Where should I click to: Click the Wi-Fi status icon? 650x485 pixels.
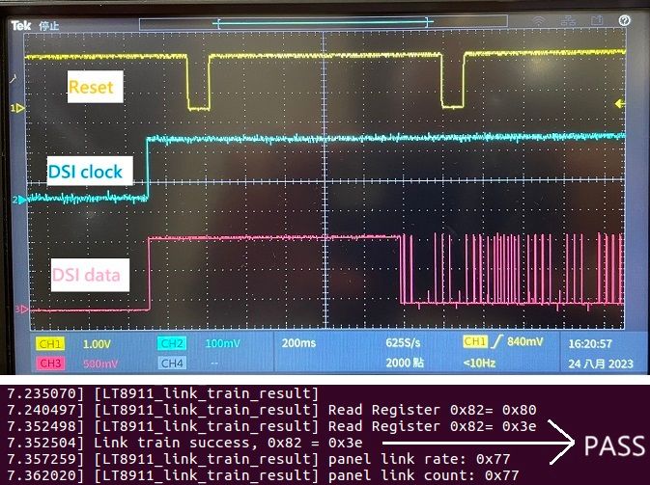click(539, 20)
